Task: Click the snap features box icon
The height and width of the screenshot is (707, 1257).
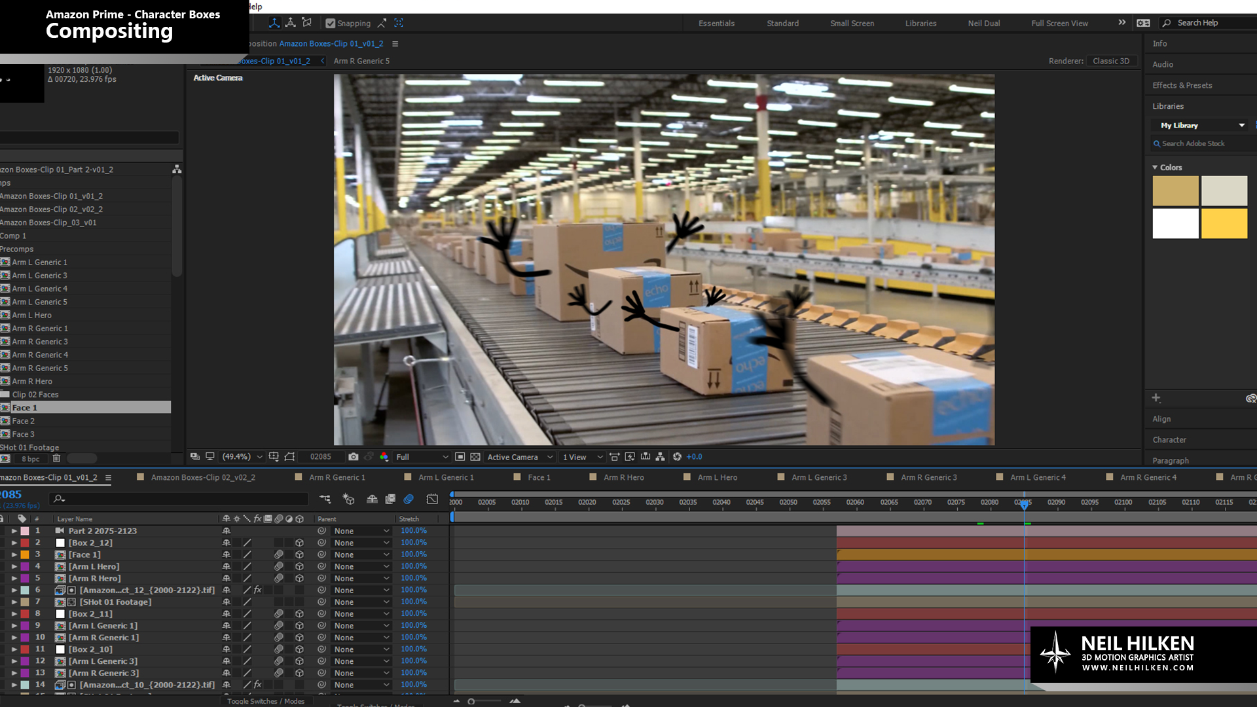Action: point(399,23)
